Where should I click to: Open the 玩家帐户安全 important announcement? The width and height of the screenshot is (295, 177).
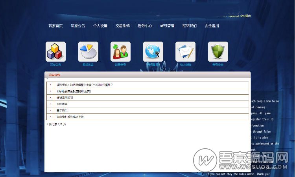pyautogui.click(x=74, y=91)
